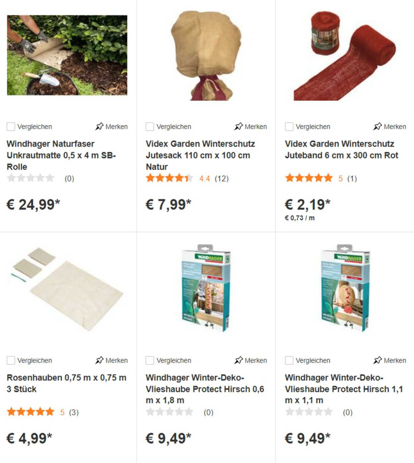View the jute sack product image

206,56
